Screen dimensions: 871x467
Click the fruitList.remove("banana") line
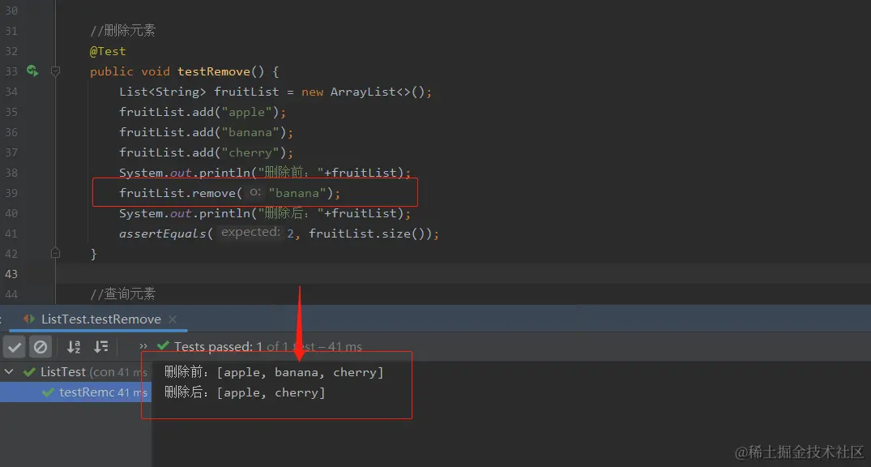point(229,193)
